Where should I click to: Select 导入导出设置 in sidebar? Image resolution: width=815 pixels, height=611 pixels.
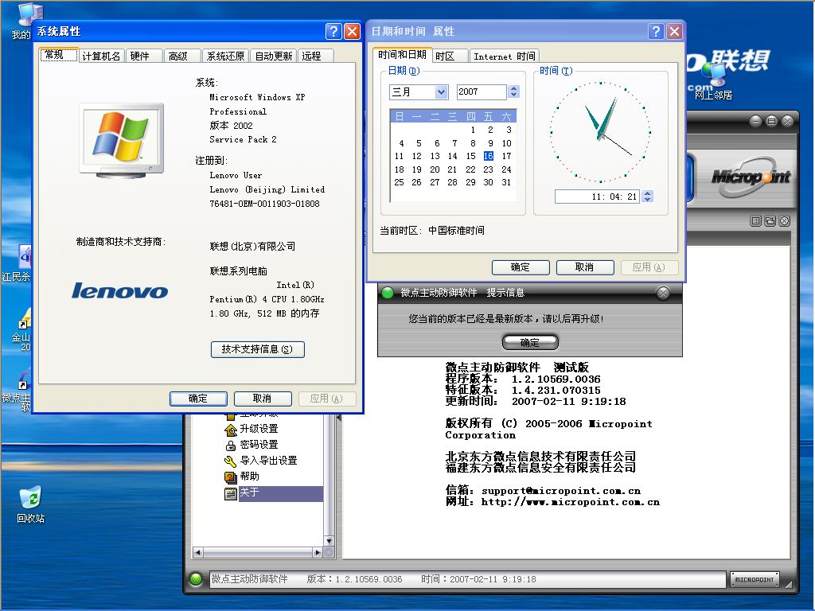[x=268, y=461]
